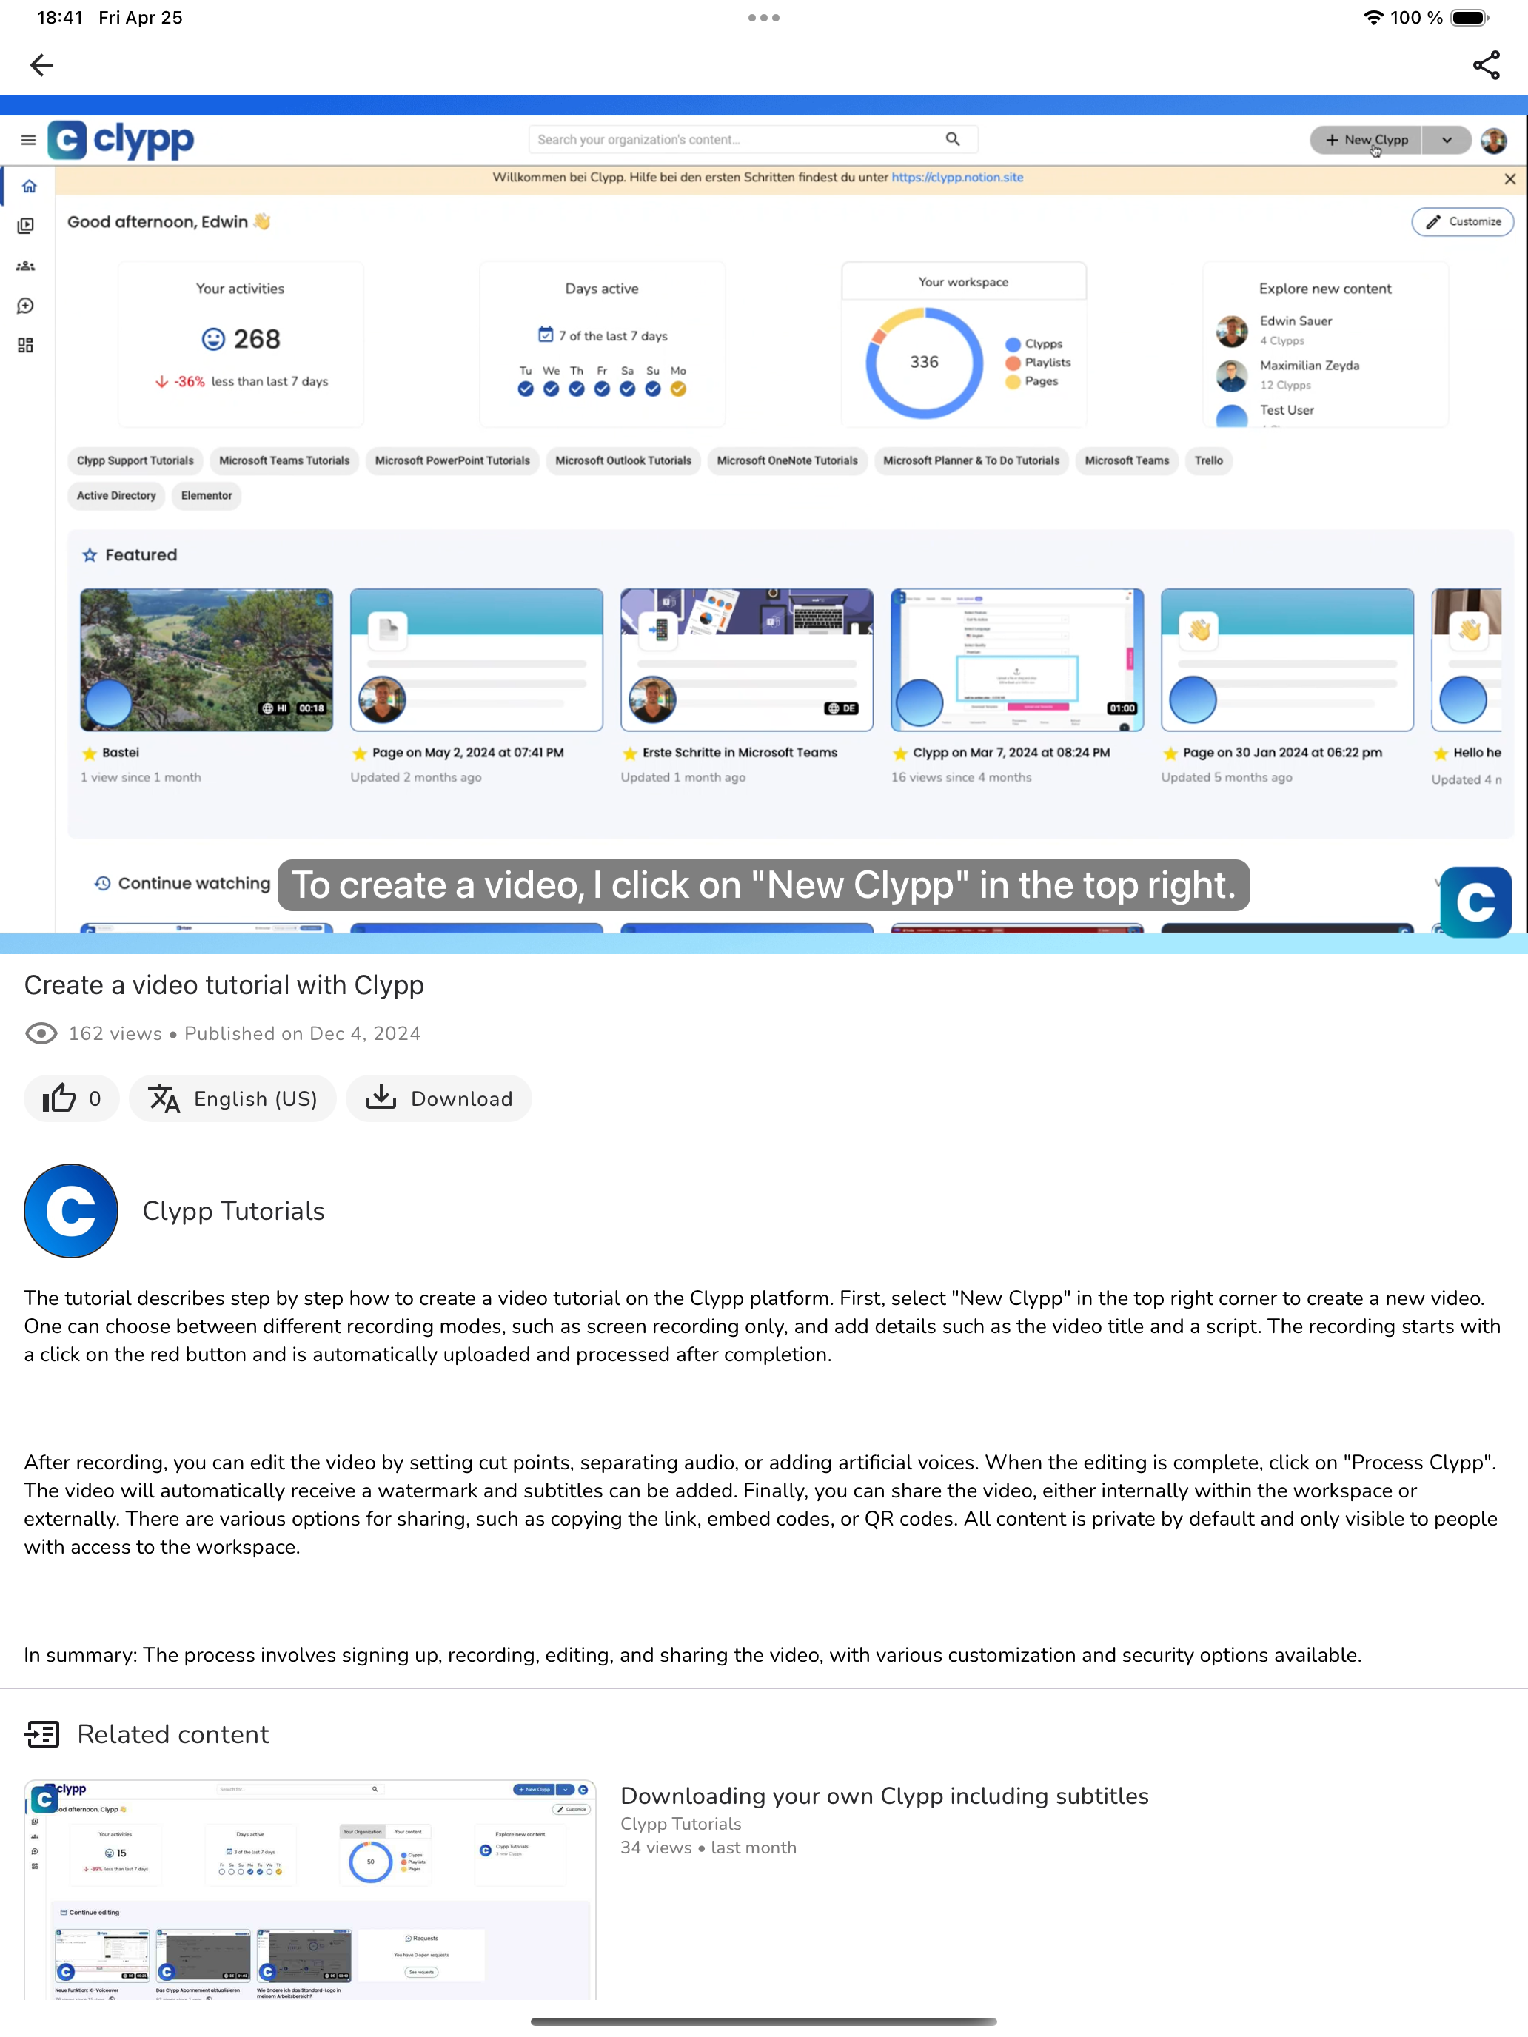Viewport: 1528px width, 2037px height.
Task: Open the hamburger menu in Clypp
Action: tap(29, 140)
